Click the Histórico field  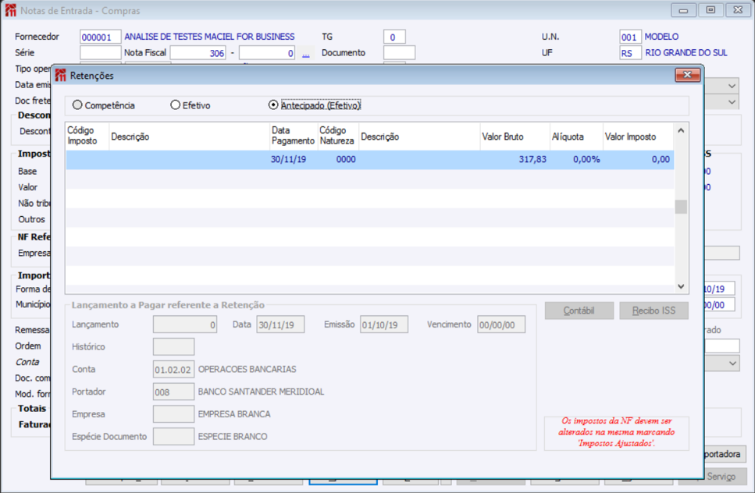pos(174,347)
